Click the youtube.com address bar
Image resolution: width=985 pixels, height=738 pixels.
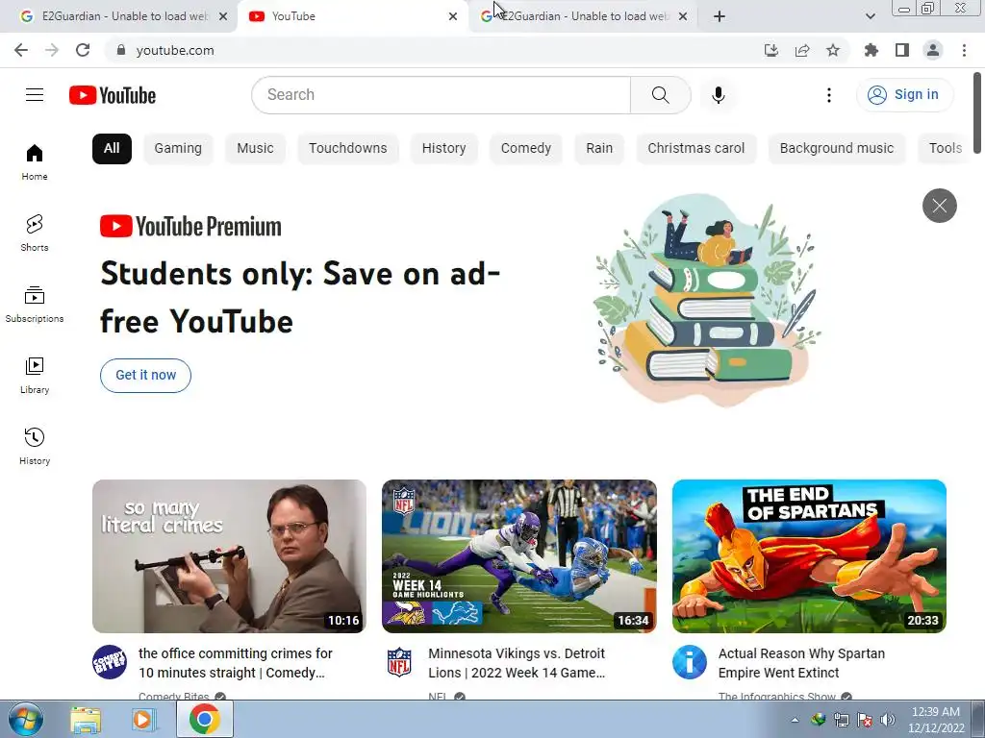click(434, 50)
